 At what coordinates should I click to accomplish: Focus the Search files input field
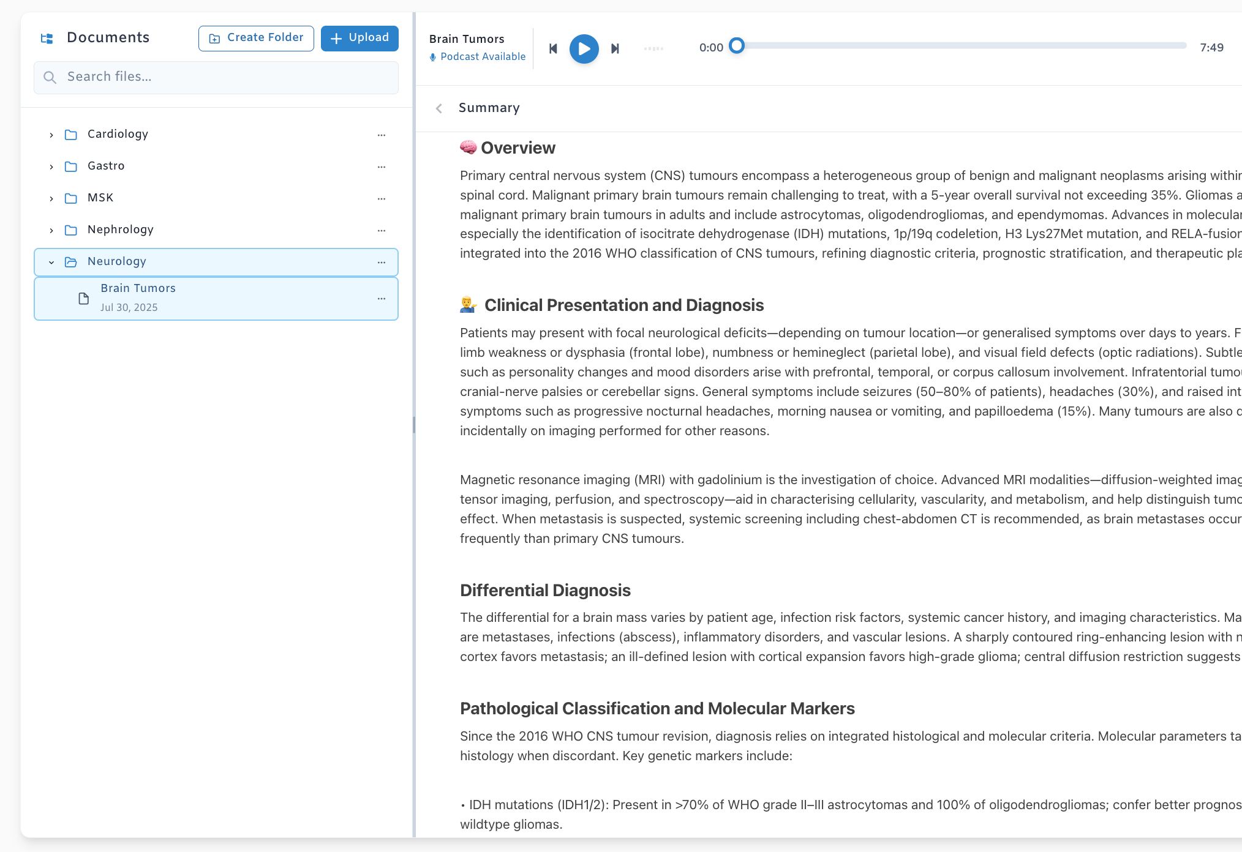pyautogui.click(x=216, y=77)
